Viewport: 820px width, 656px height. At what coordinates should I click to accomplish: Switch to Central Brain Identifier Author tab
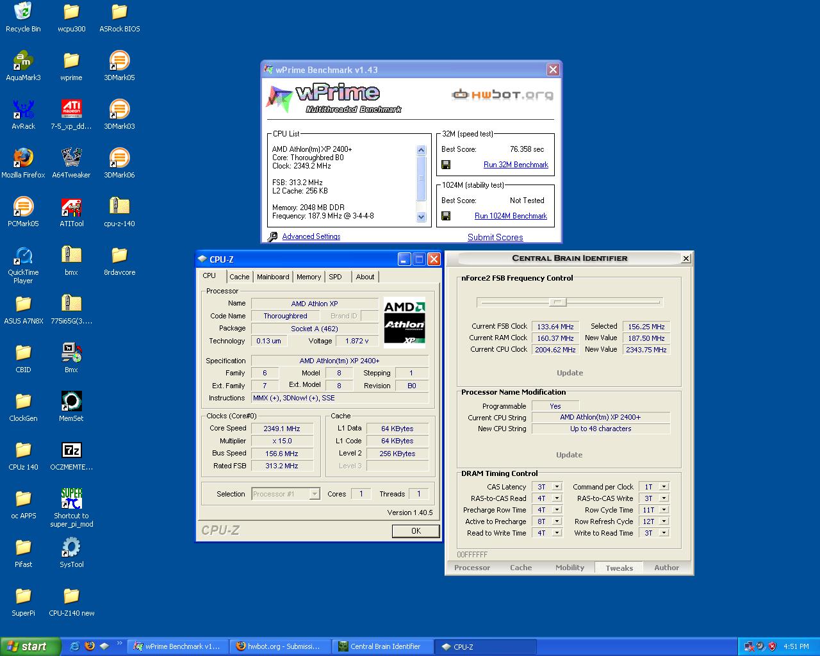click(x=666, y=568)
